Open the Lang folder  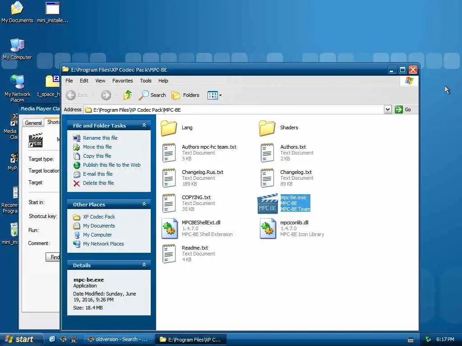pyautogui.click(x=169, y=128)
